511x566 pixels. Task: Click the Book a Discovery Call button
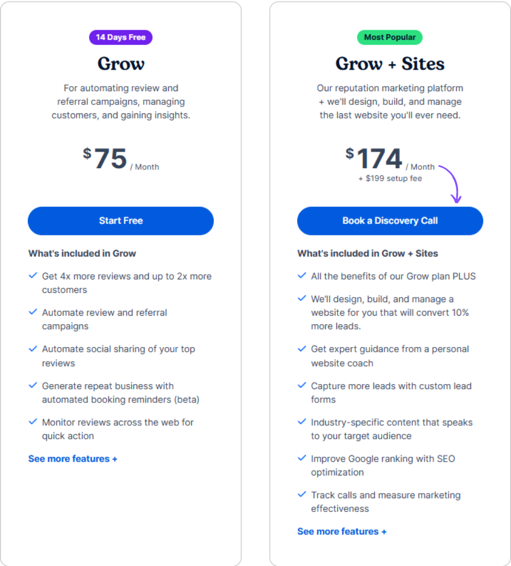point(390,221)
